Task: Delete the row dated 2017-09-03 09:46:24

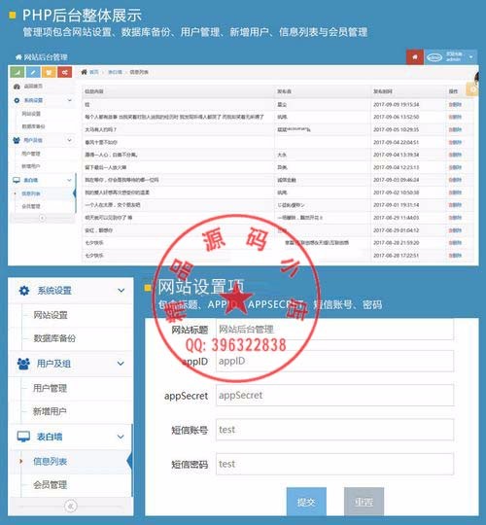Action: point(455,180)
